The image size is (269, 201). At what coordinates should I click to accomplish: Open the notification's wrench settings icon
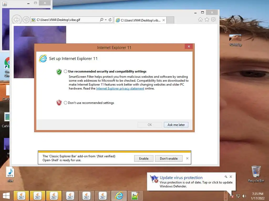tap(226, 177)
